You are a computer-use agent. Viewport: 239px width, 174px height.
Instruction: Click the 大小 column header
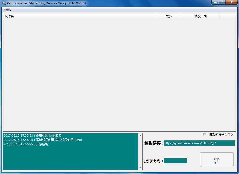pos(168,16)
